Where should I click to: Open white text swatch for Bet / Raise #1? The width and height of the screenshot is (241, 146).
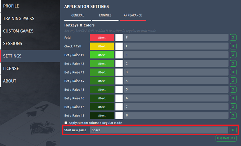119,55
